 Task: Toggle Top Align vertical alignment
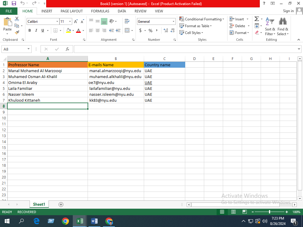pos(91,21)
